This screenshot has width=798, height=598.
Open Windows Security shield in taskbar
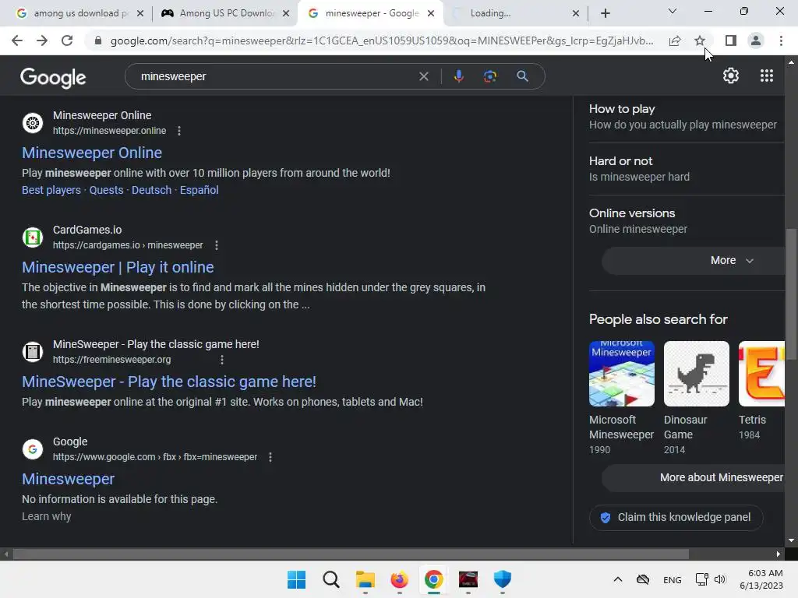coord(503,579)
